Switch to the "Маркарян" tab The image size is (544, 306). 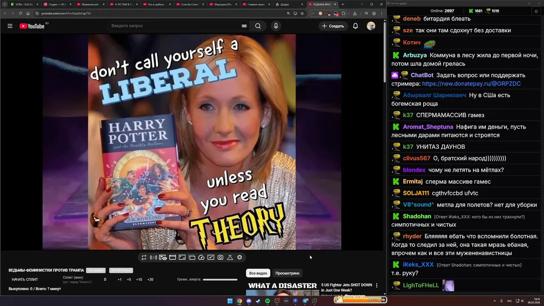point(223,4)
